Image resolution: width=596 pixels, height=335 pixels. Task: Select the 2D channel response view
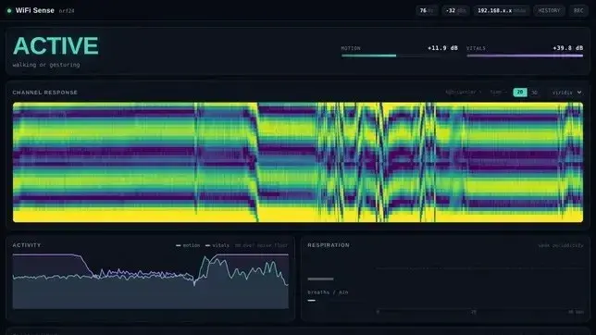pos(519,93)
